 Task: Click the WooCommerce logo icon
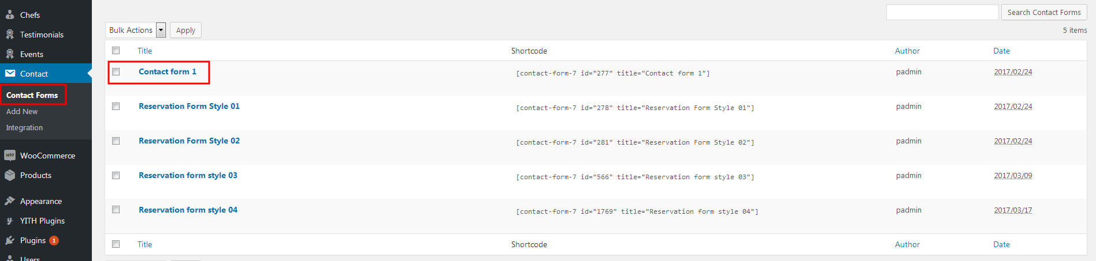pyautogui.click(x=10, y=156)
